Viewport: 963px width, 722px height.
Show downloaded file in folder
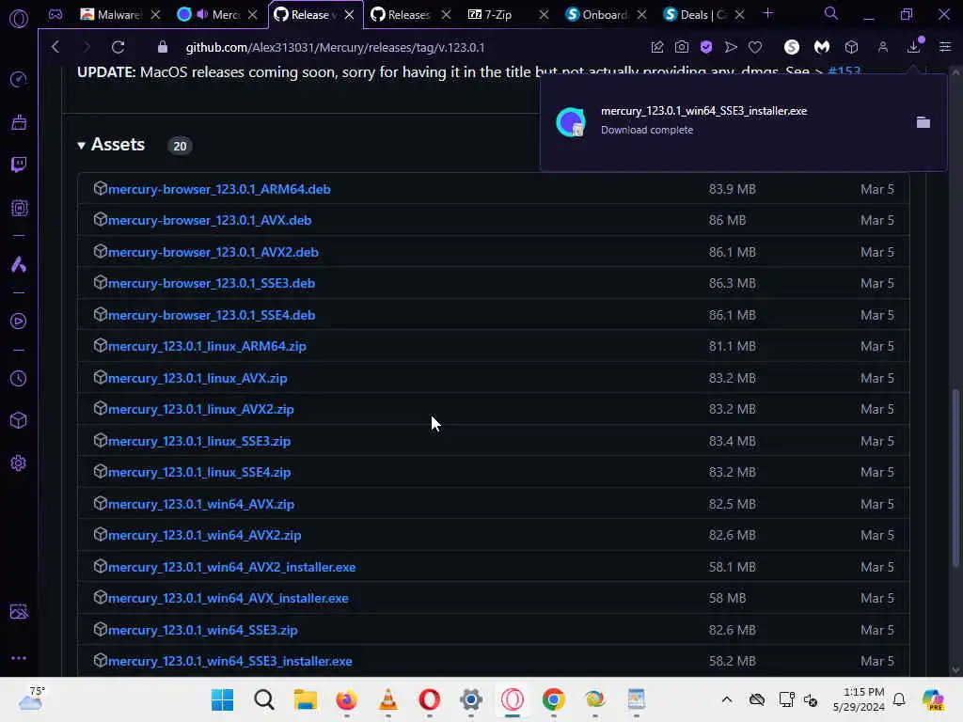924,122
